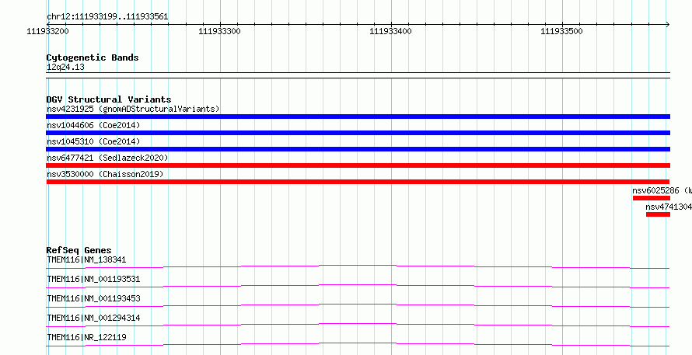692x355 pixels.
Task: Click the blue bar under nsv1045310
Action: tap(358, 149)
